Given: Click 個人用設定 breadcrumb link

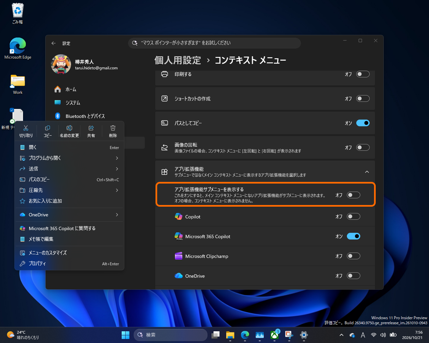Looking at the screenshot, I should [178, 60].
